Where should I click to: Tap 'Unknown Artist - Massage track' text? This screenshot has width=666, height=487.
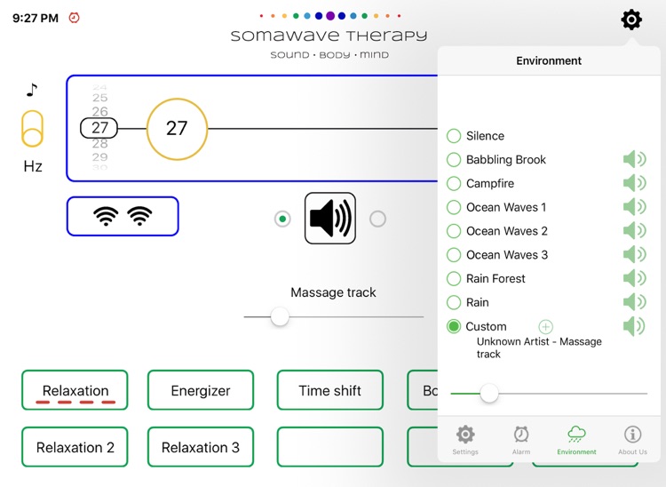pos(539,347)
